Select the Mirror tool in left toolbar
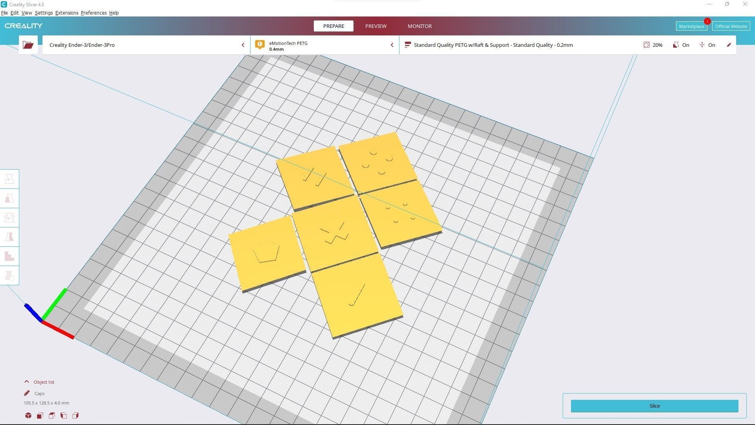 9,237
